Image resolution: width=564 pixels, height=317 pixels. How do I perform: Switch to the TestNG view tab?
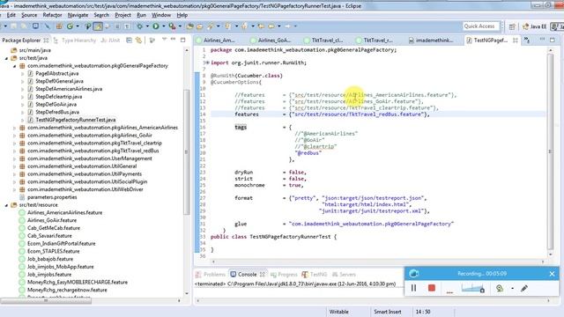click(315, 274)
